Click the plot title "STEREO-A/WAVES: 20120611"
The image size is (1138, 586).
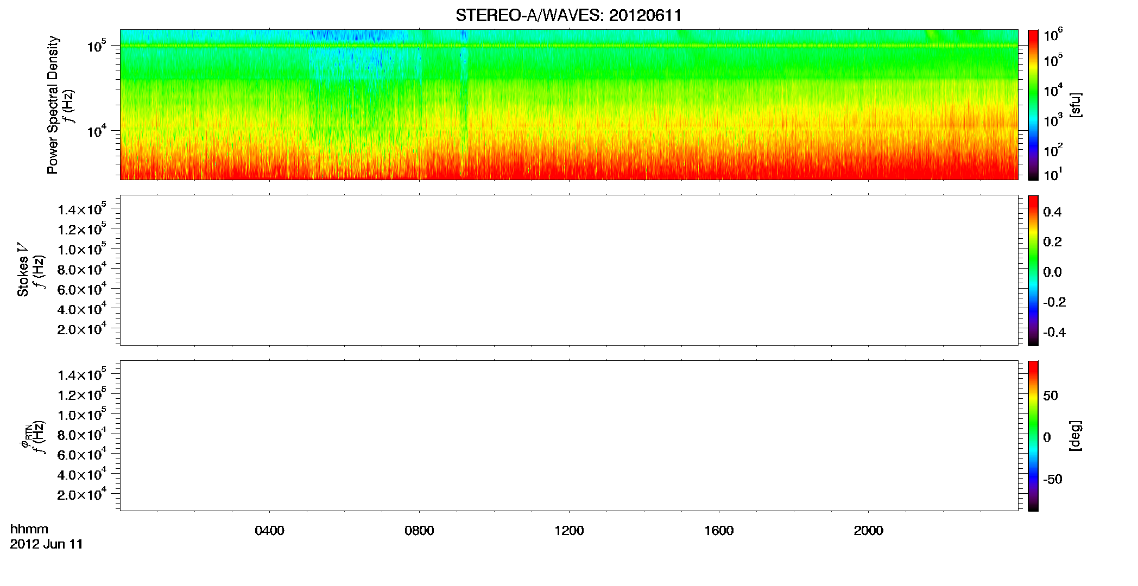pos(568,16)
